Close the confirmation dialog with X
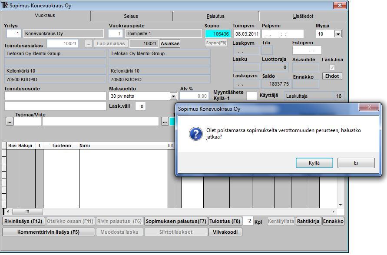387x255 pixels. click(369, 107)
